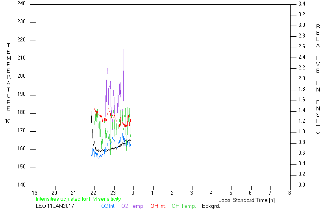Click time axis label 1
The height and width of the screenshot is (211, 326).
click(153, 193)
